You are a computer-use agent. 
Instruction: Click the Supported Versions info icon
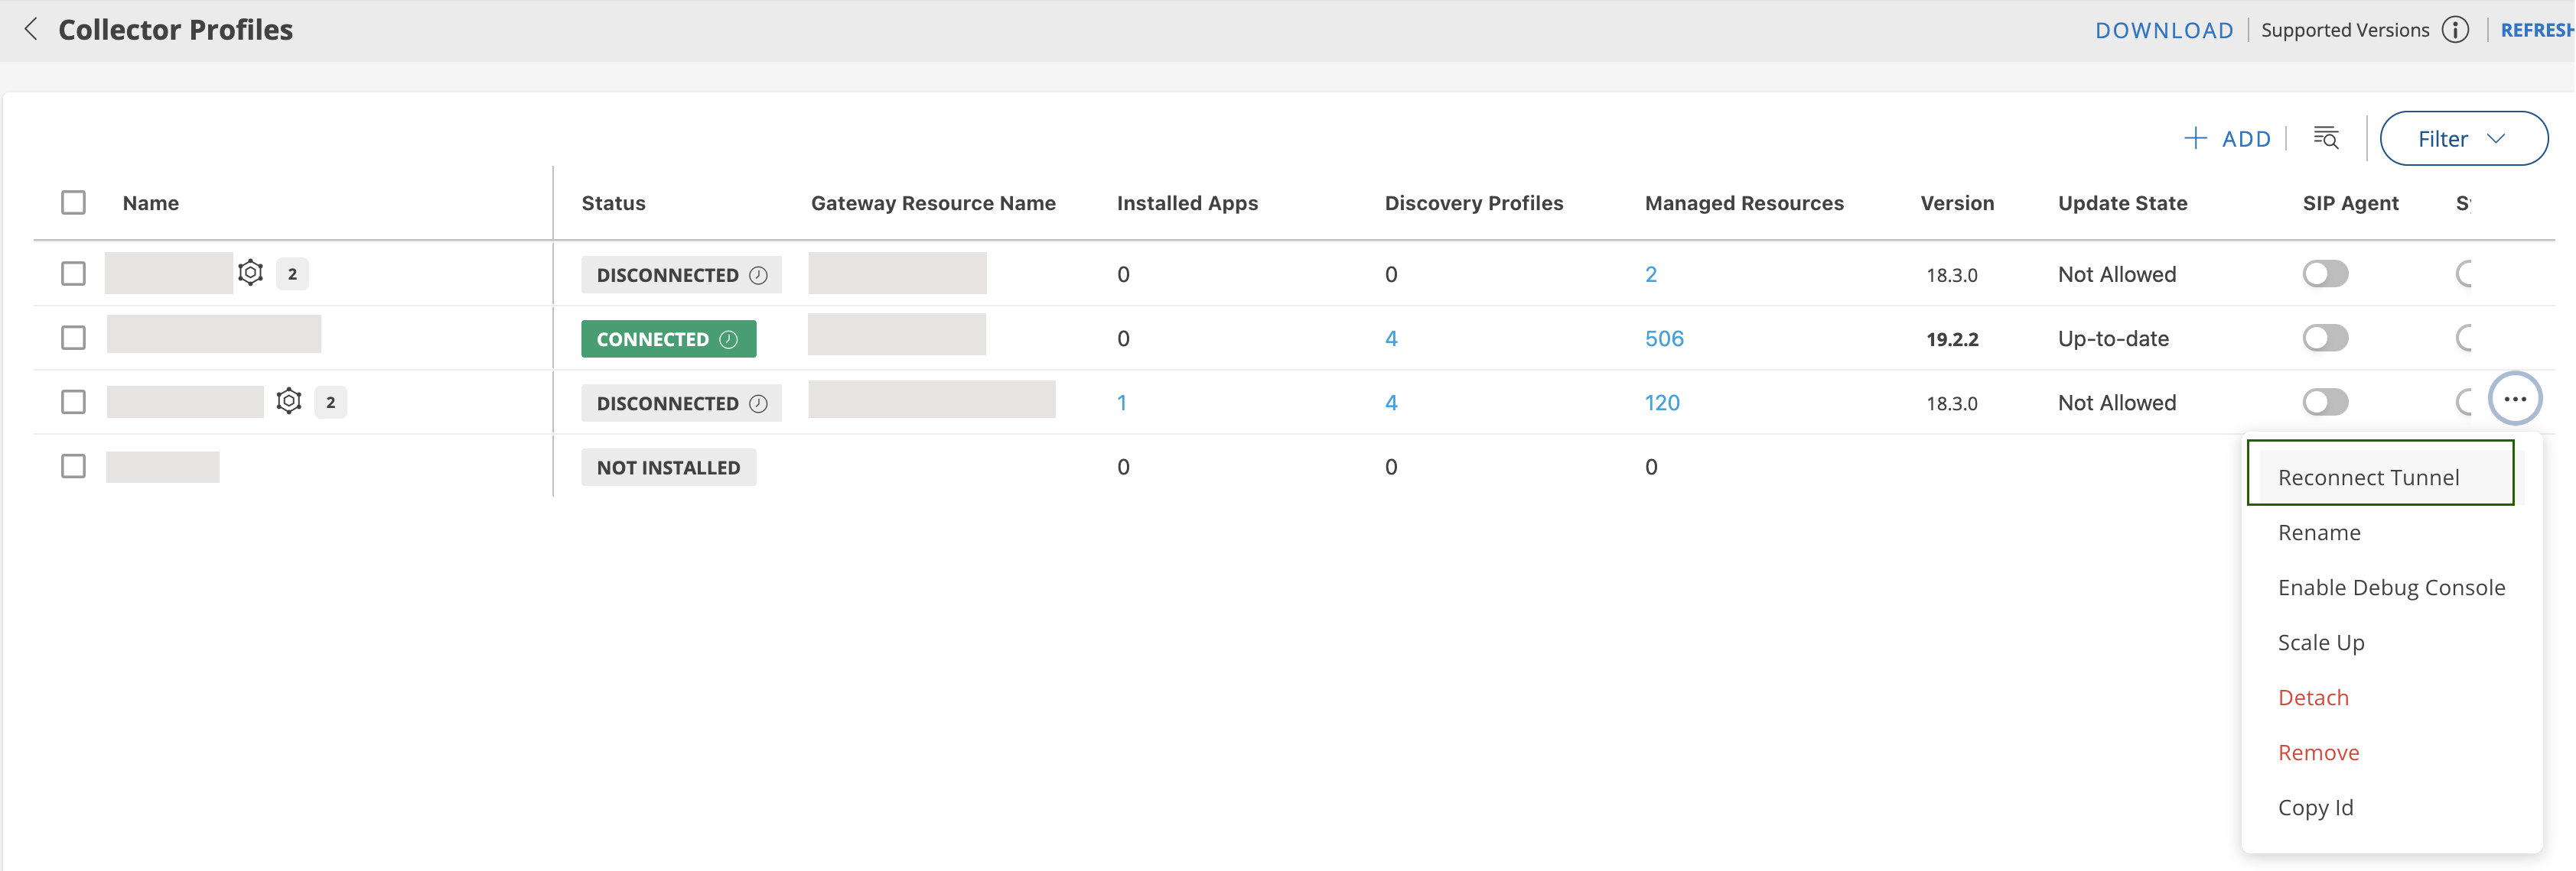click(x=2455, y=30)
